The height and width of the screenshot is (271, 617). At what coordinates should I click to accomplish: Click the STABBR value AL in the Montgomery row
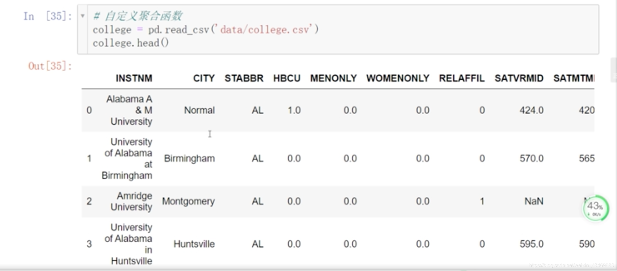click(x=258, y=201)
